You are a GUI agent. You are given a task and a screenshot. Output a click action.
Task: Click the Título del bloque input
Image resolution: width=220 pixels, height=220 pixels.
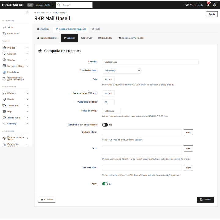click(142, 132)
